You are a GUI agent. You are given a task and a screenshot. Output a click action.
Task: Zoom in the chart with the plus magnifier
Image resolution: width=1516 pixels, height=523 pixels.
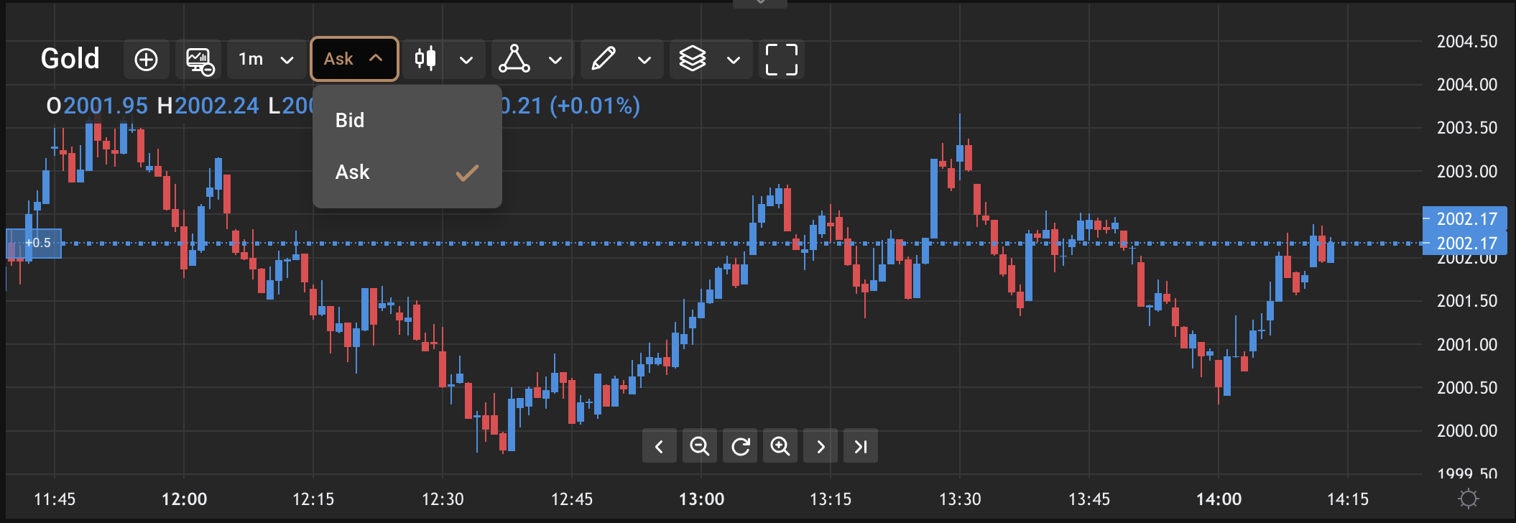pos(780,447)
